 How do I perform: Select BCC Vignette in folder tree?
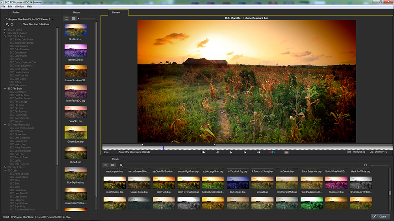pos(16,121)
